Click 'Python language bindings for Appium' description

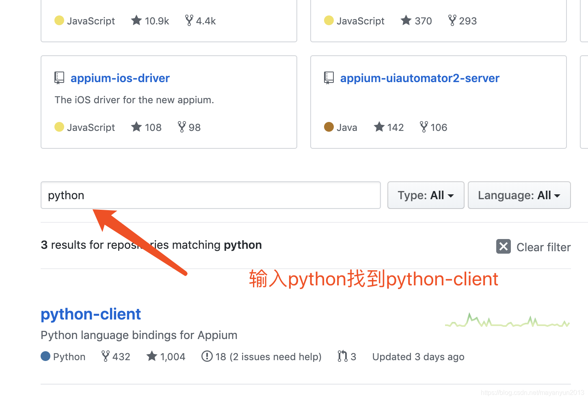pyautogui.click(x=139, y=335)
